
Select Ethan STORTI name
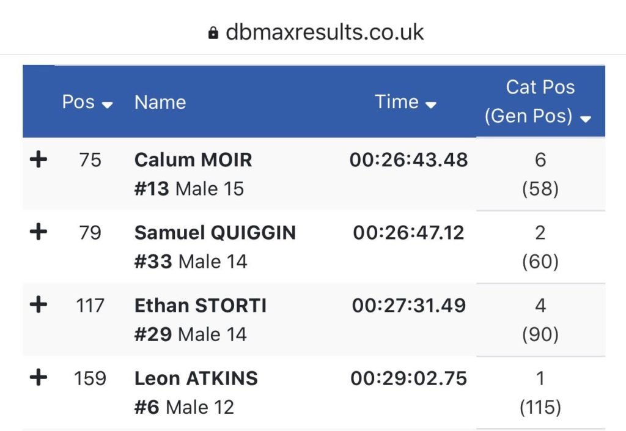(x=201, y=306)
